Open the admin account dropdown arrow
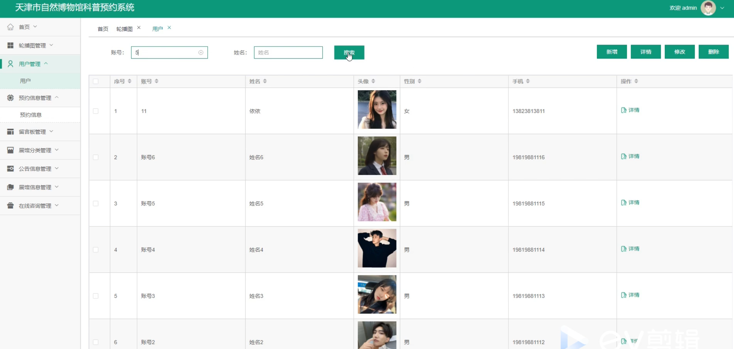 click(x=722, y=8)
